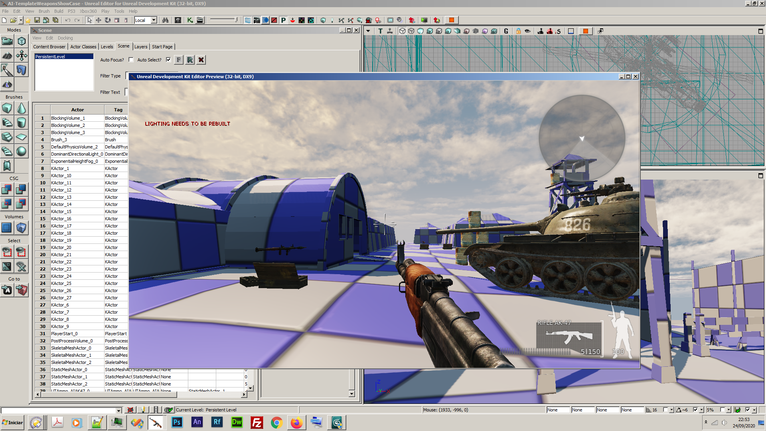Click the Clear red X button in Scene panel
This screenshot has height=431, width=766.
201,60
